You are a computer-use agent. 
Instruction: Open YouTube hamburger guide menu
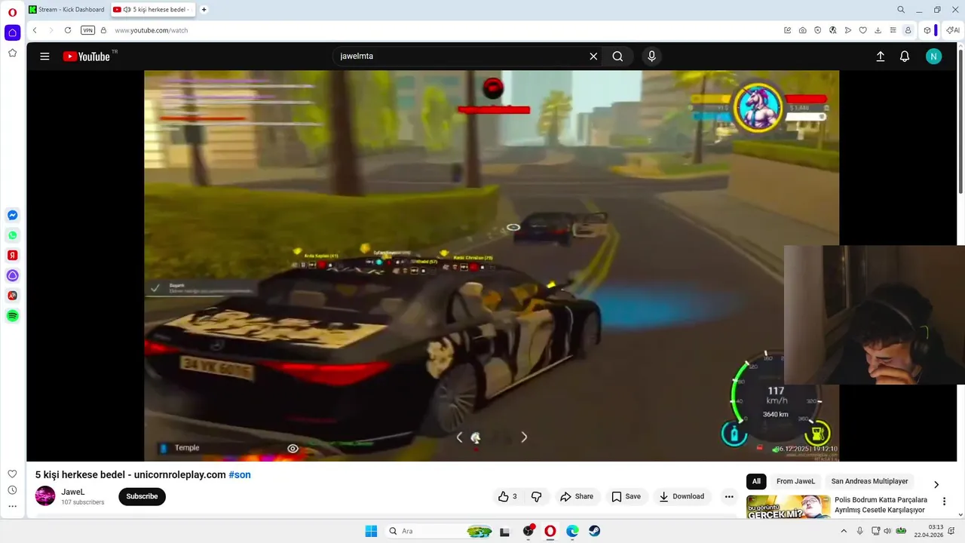tap(44, 56)
